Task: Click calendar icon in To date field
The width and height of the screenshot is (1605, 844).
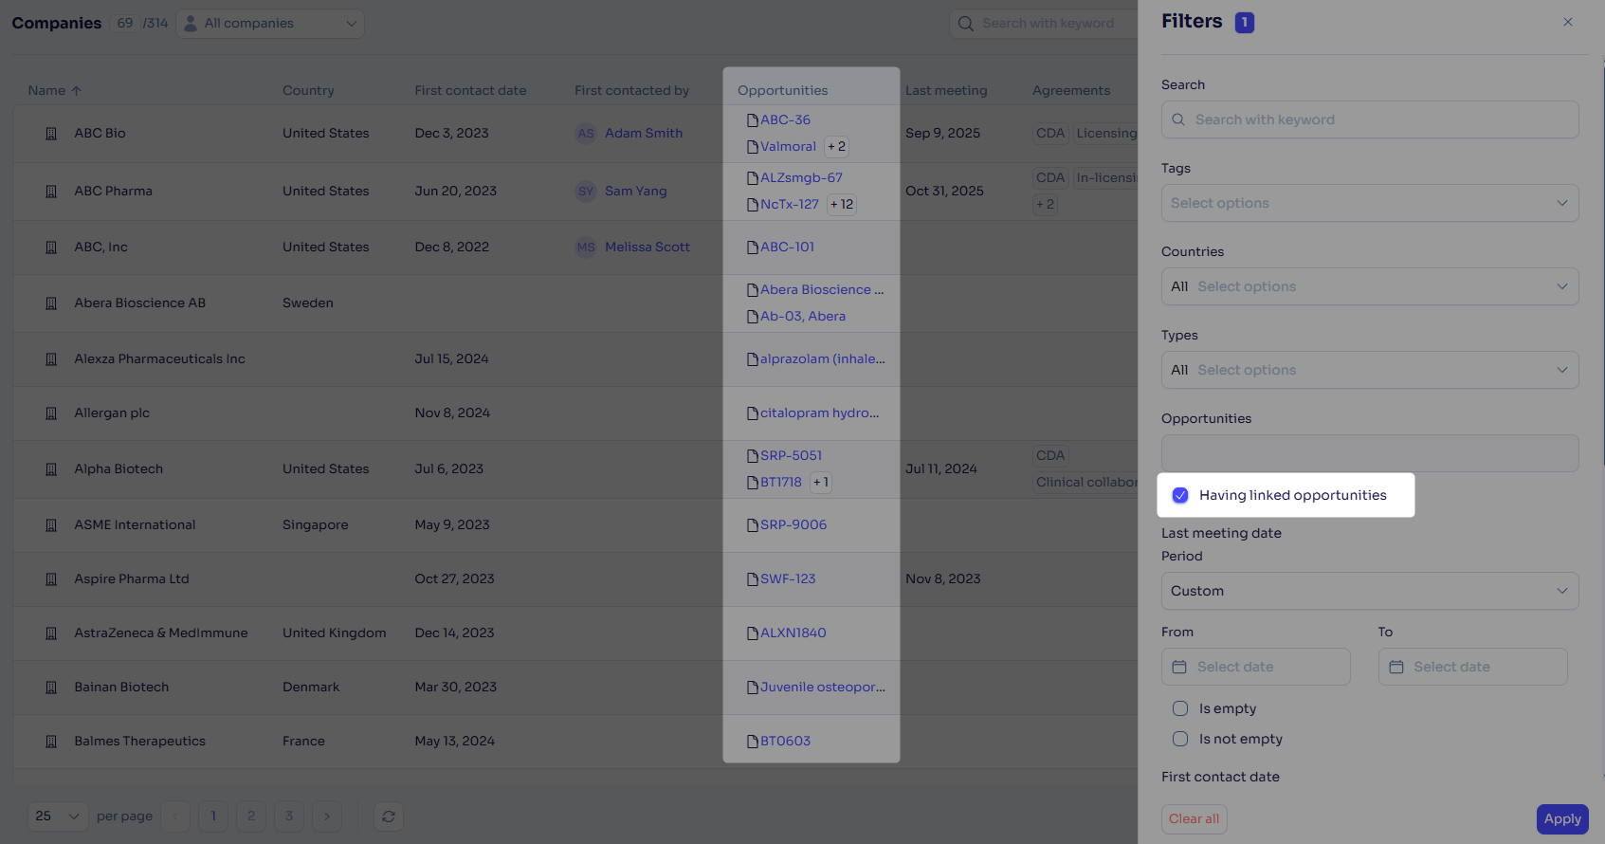Action: pyautogui.click(x=1396, y=668)
